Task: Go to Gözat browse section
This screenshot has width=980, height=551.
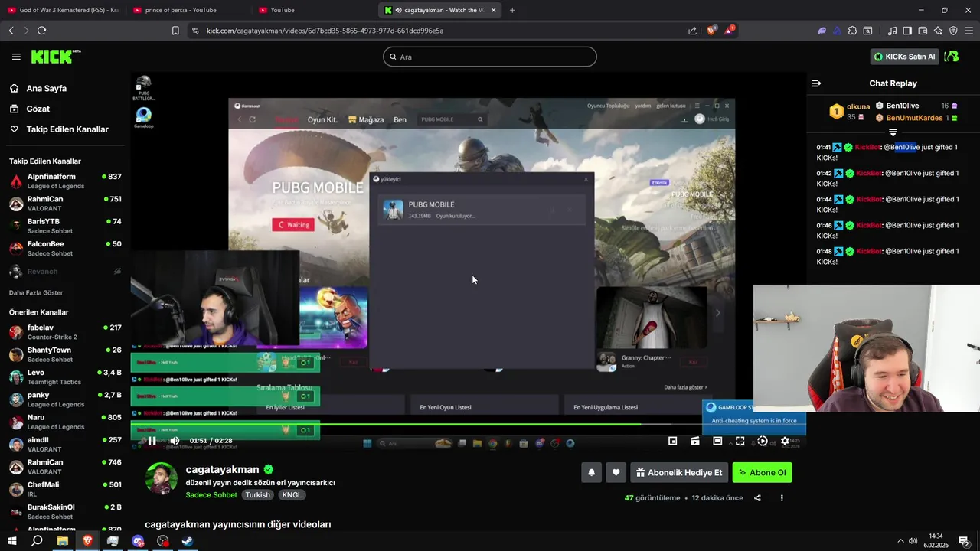Action: click(38, 109)
